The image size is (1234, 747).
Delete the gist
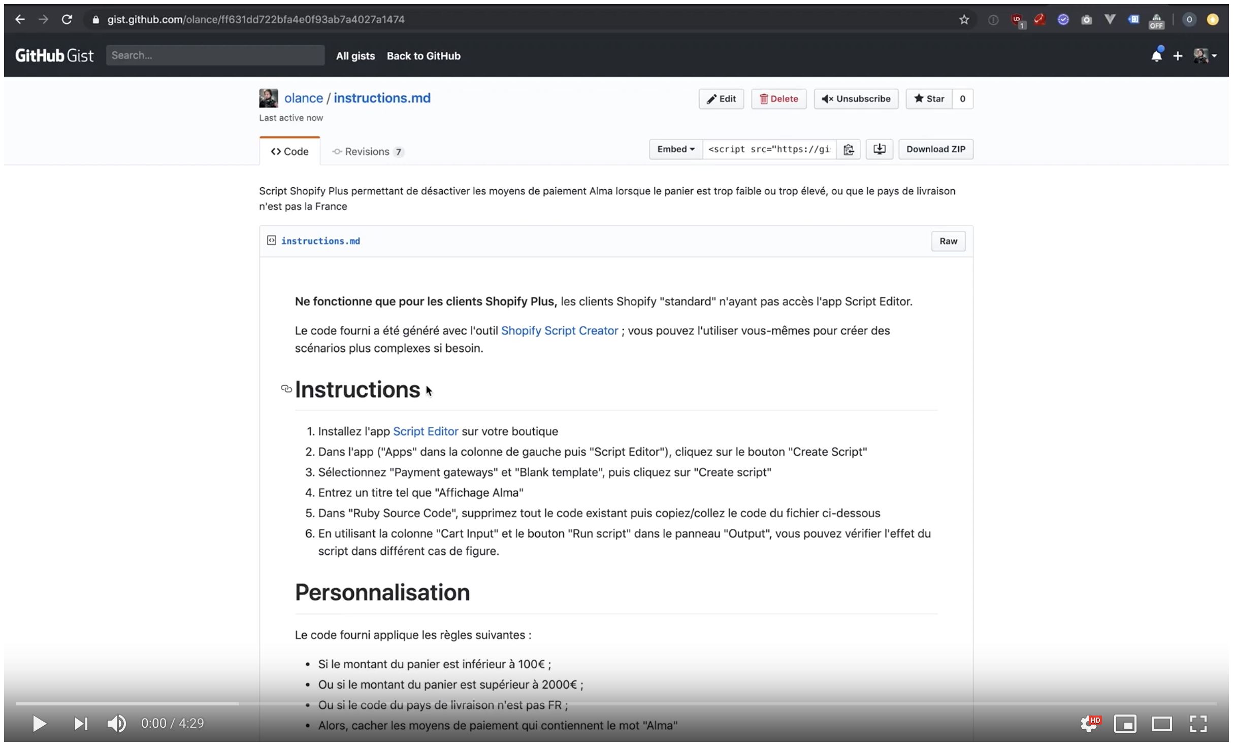pyautogui.click(x=778, y=99)
